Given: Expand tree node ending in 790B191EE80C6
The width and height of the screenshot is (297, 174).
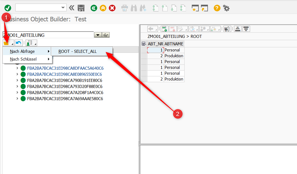Looking at the screenshot, I should click(x=17, y=80).
